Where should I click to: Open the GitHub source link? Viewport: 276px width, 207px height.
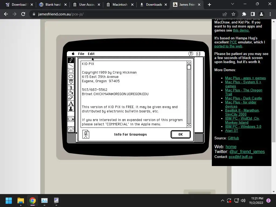coord(233,138)
